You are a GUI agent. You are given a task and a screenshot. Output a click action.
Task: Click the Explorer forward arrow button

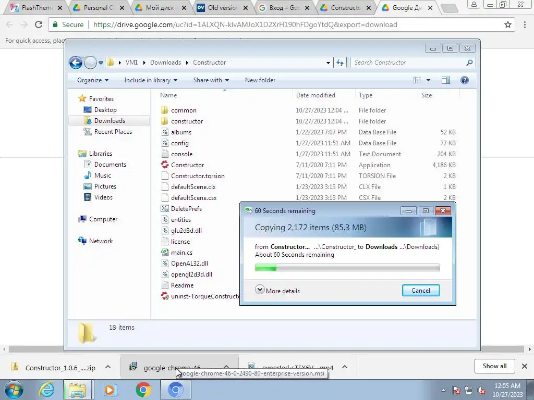(x=90, y=63)
